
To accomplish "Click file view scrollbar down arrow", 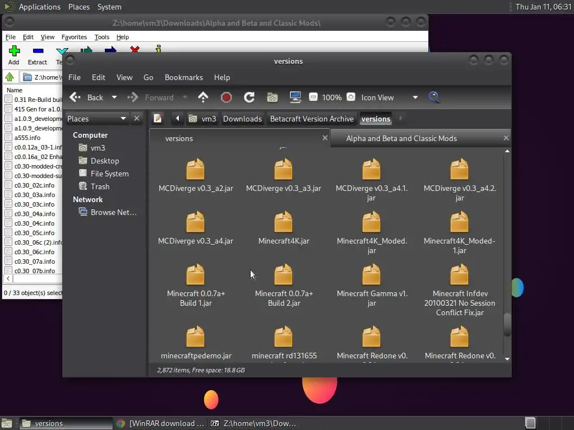I will 507,359.
